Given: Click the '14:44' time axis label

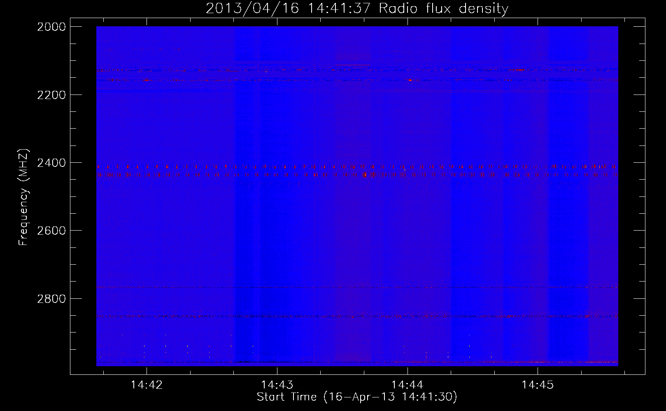Looking at the screenshot, I should [407, 385].
